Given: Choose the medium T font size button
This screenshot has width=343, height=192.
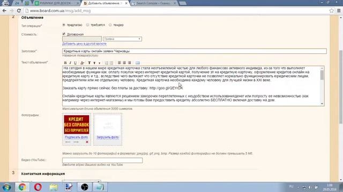Looking at the screenshot, I should 94,63.
